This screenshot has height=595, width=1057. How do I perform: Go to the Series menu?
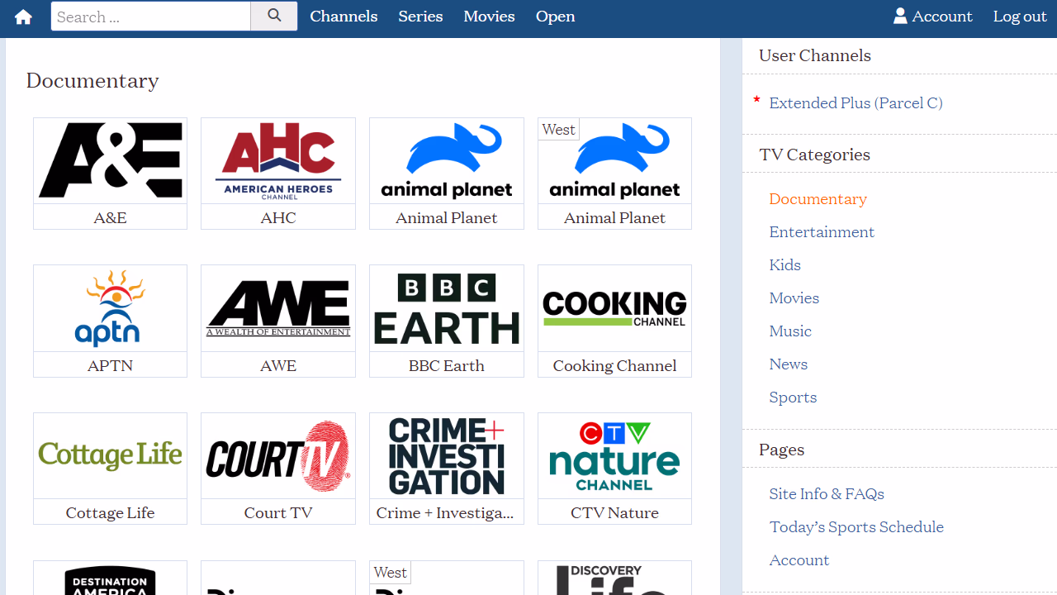pos(420,17)
